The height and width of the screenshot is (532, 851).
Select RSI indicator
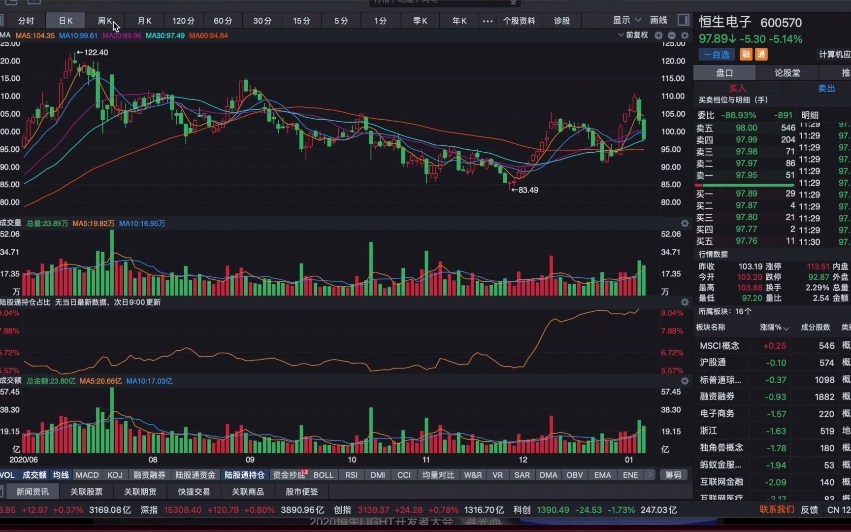352,475
